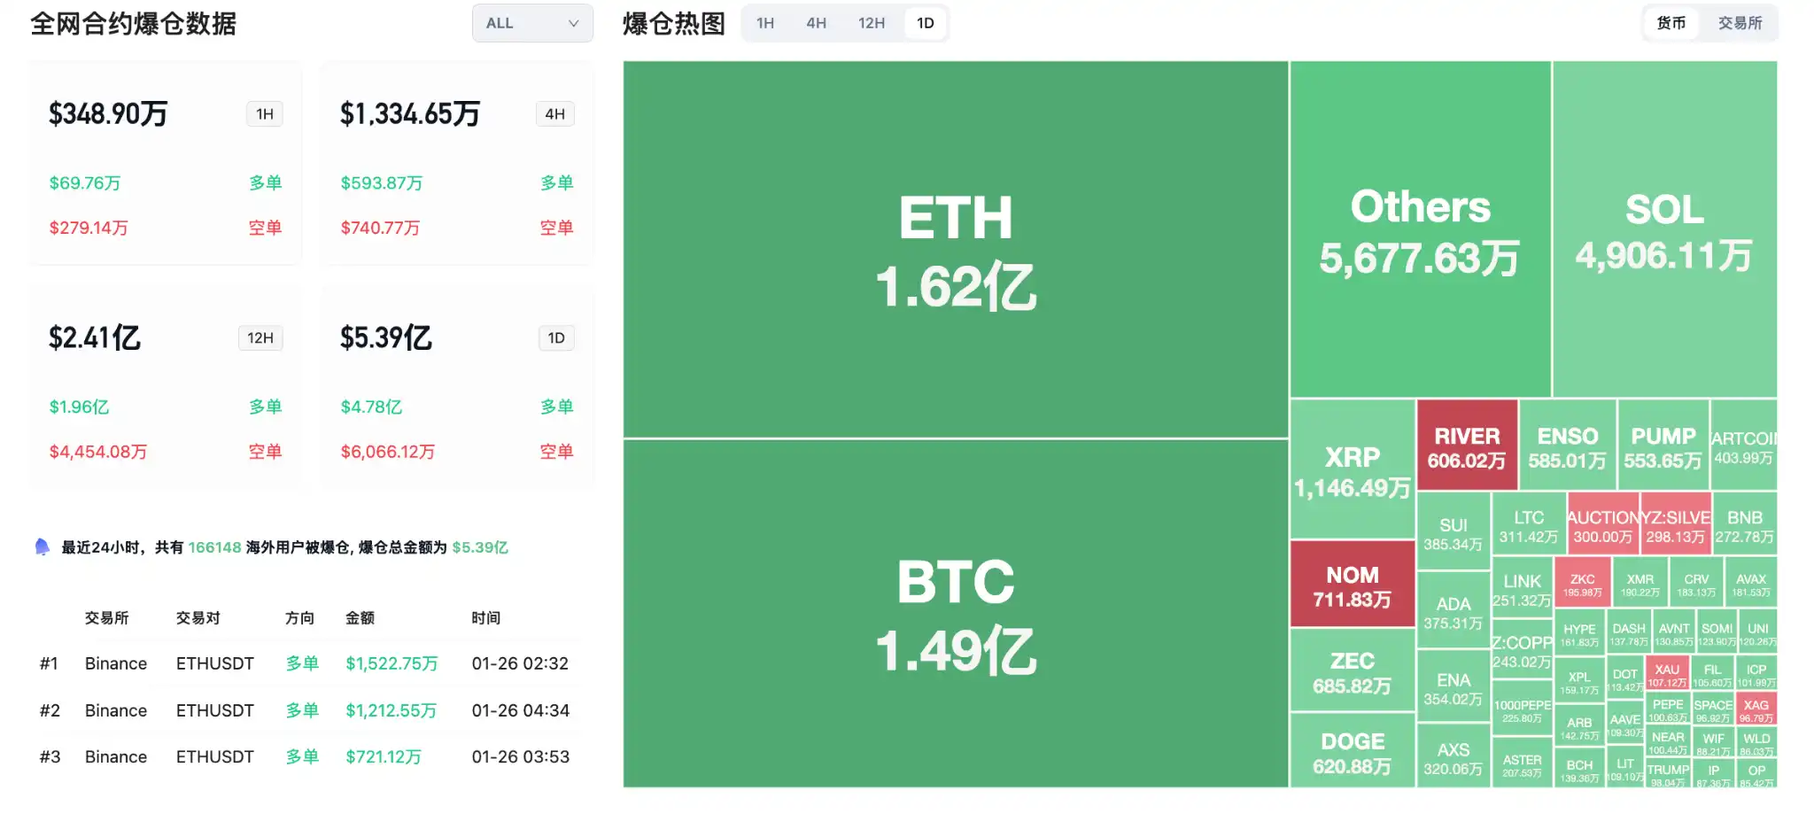Expand the dropdown arrow next to ALL
This screenshot has height=829, width=1814.
[574, 23]
